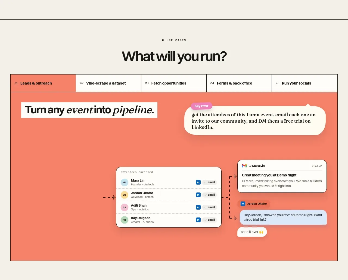
Task: Show the Forms & back office tab
Action: click(x=239, y=83)
